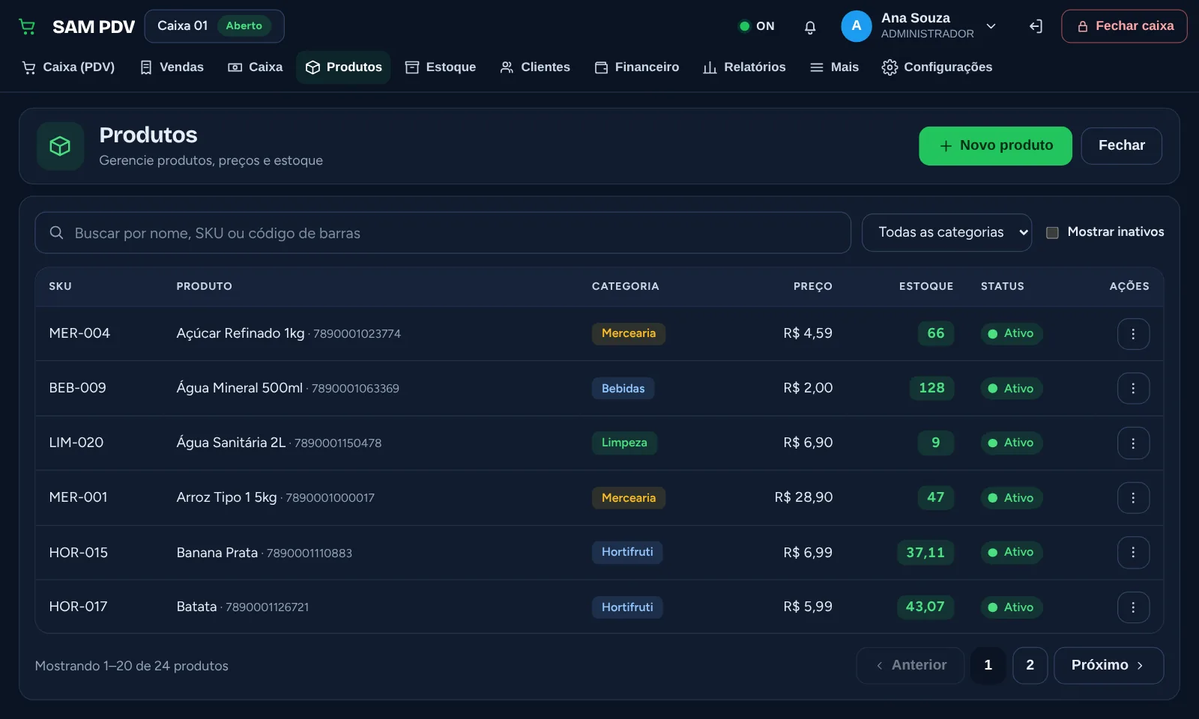Focus the product search field
The width and height of the screenshot is (1199, 719).
pos(443,233)
